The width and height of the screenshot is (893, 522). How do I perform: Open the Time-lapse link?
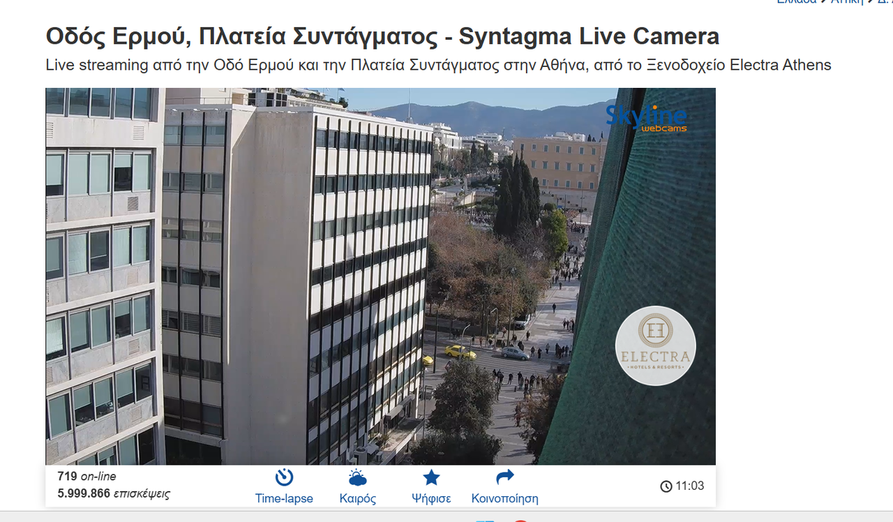[x=283, y=498]
